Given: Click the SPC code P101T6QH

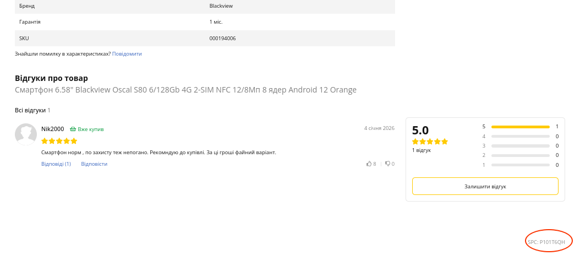Looking at the screenshot, I should point(546,242).
